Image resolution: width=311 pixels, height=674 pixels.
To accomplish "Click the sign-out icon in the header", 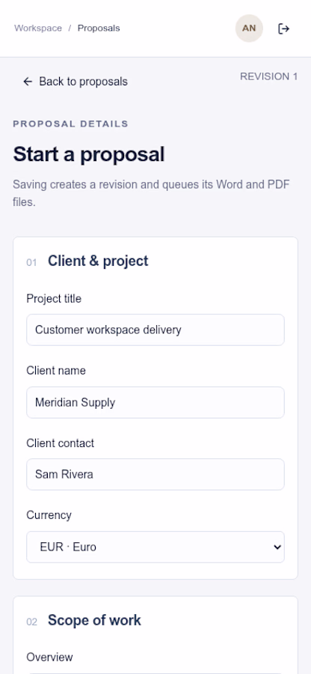I will coord(283,28).
